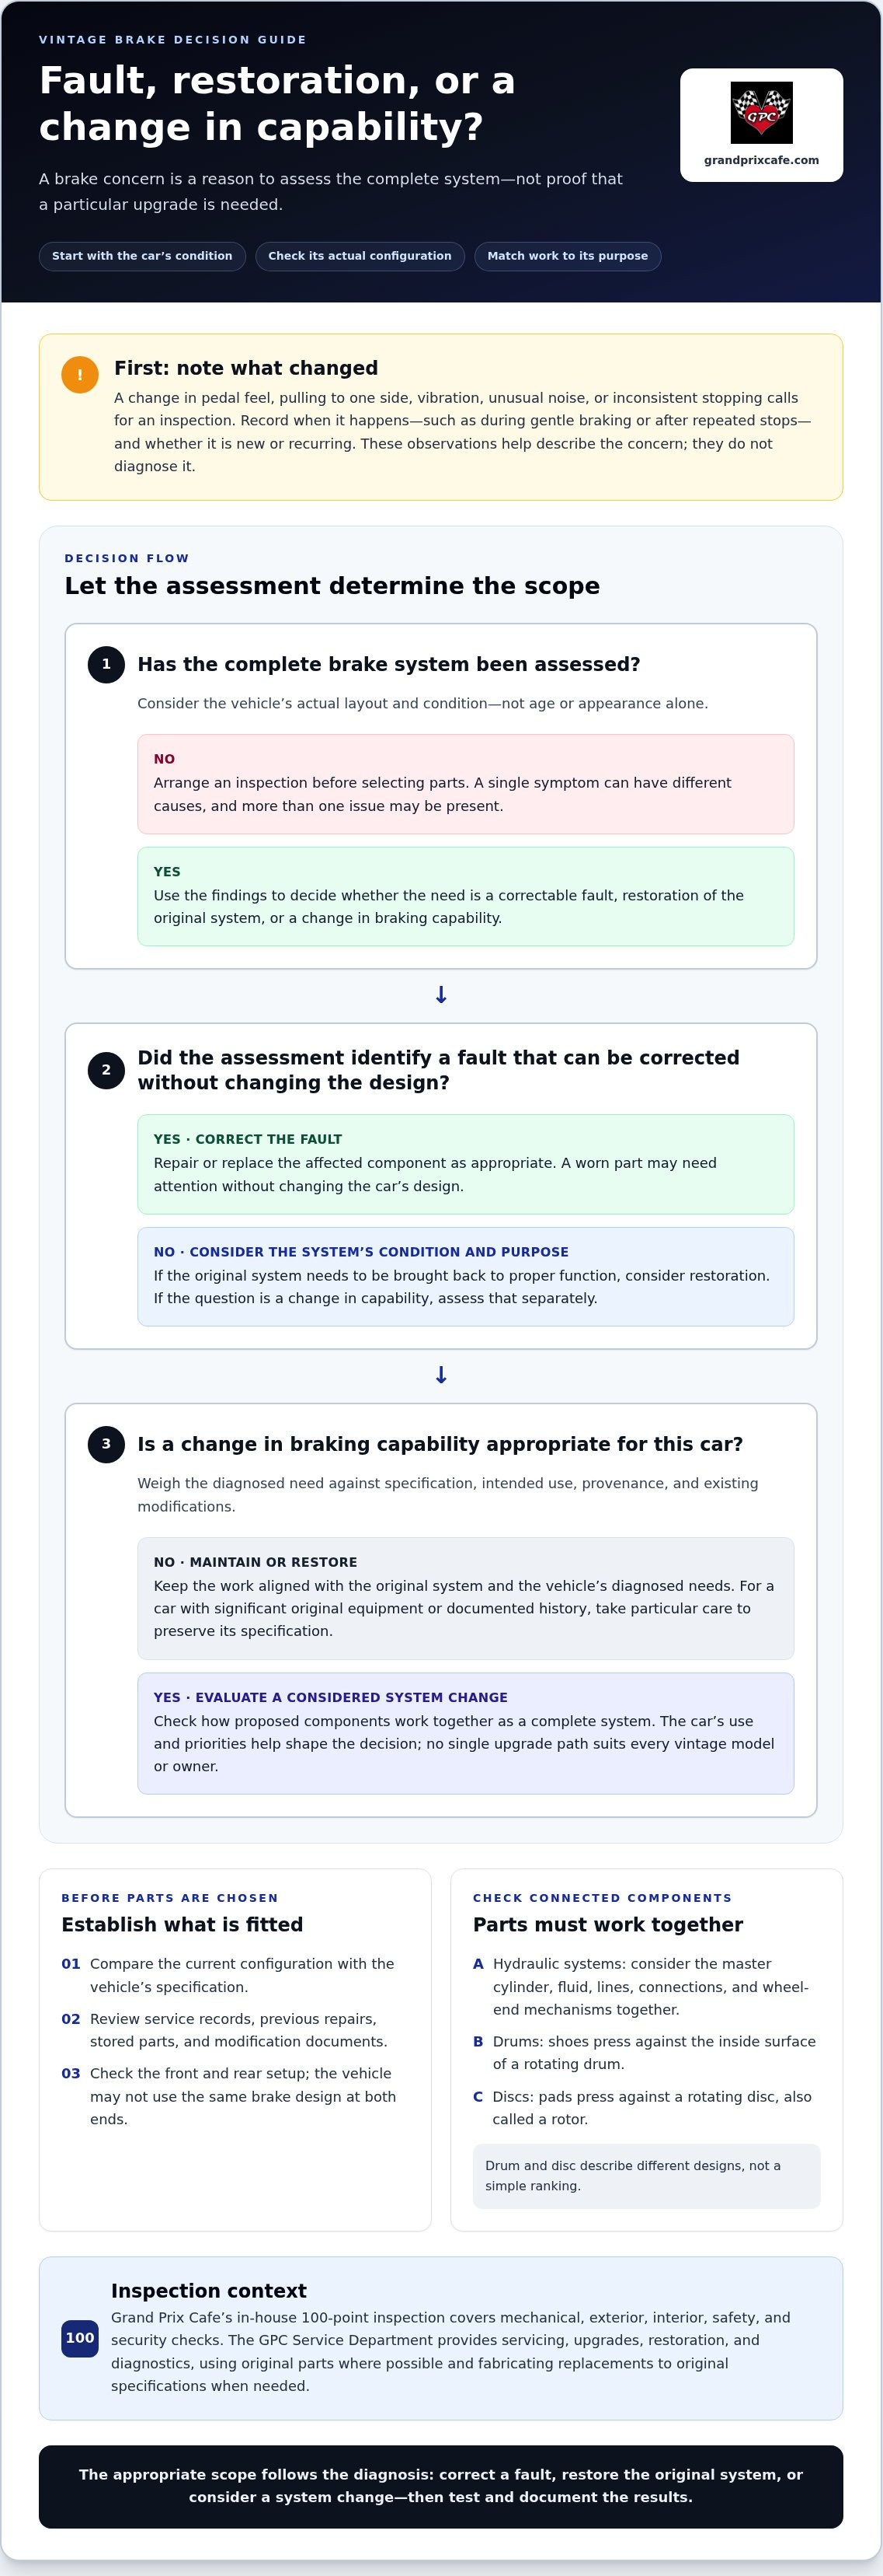Click the arrow below step 1 card
The image size is (883, 2576).
(441, 995)
